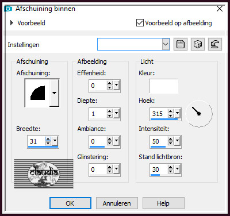Increase Stand lichtbron with its up arrow
Image resolution: width=230 pixels, height=216 pixels.
tap(171, 167)
